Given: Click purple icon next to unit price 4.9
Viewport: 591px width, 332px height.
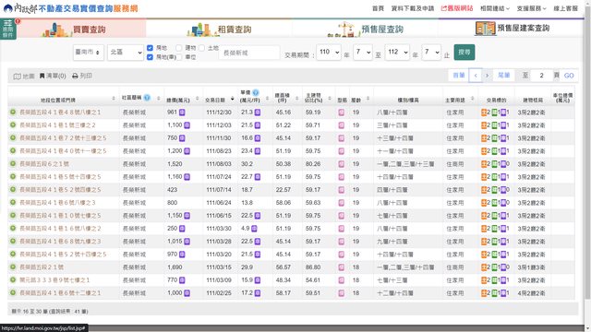Looking at the screenshot, I should point(255,229).
